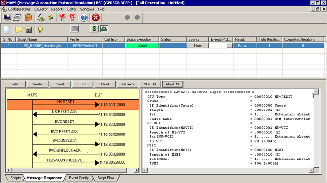327x183 pixels.
Task: Select the NS_BSSGP_Handler.gls script cell
Action: pos(42,46)
